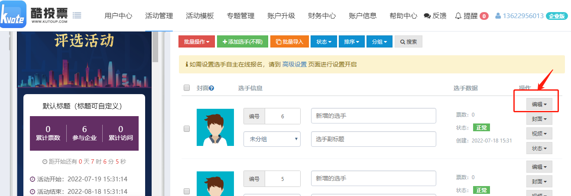Toggle the sidebar list menu icon

click(x=77, y=16)
